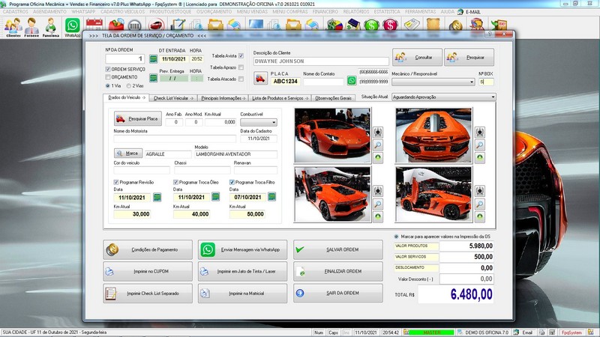
Task: Click the red car icon next to PLACA
Action: tap(260, 79)
